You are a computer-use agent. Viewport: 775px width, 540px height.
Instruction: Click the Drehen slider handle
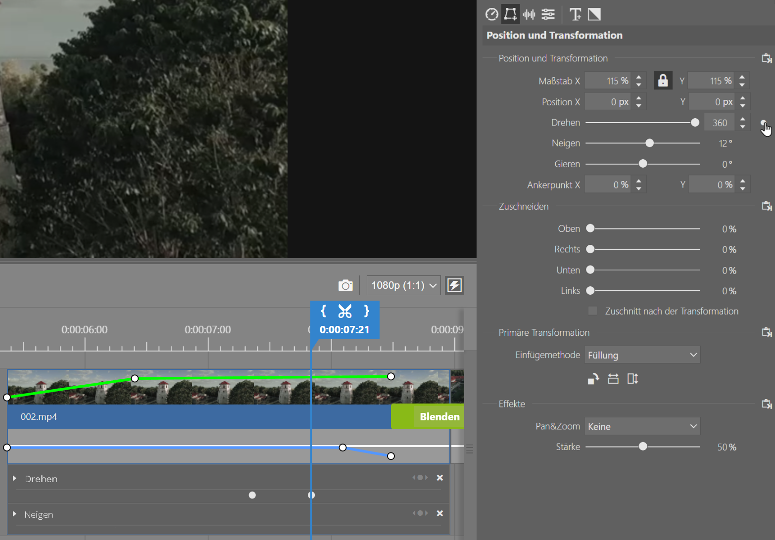tap(695, 123)
